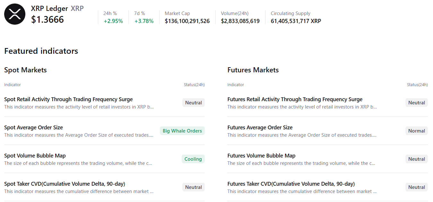Click the 24h percent change value
This screenshot has height=202, width=433.
click(x=113, y=21)
